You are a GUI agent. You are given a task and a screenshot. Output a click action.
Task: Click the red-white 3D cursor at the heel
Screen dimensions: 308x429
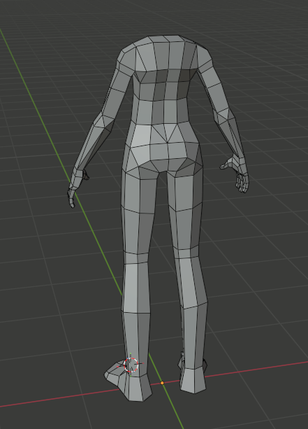pyautogui.click(x=131, y=365)
